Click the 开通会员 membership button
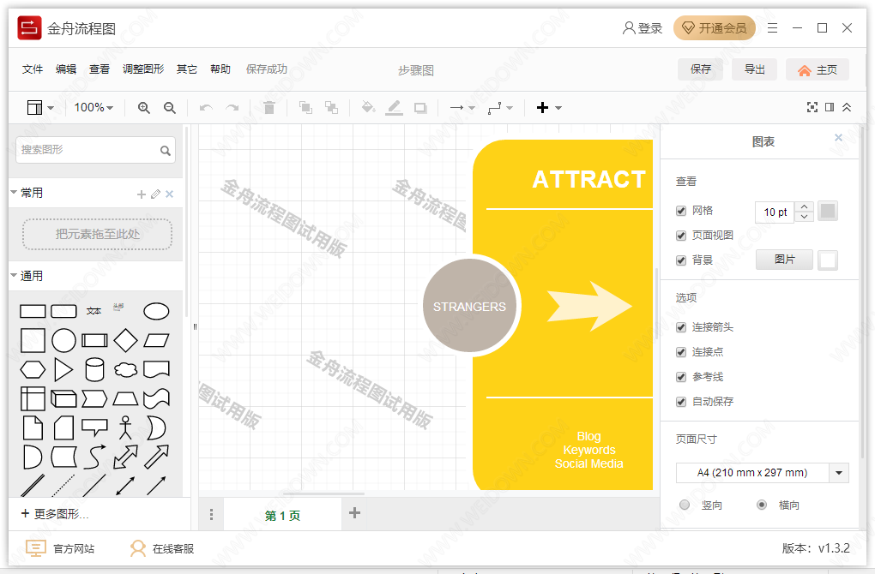 click(715, 28)
